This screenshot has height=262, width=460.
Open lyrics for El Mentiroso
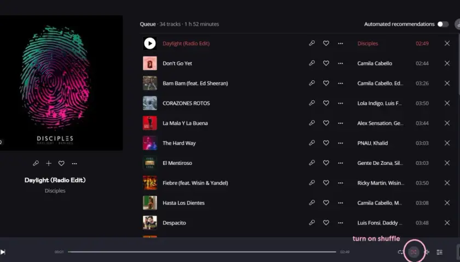point(312,163)
